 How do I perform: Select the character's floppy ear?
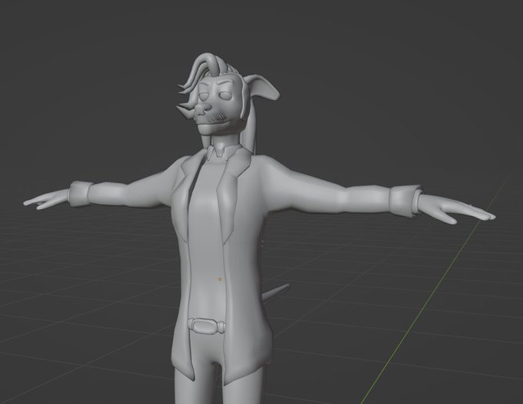(264, 87)
